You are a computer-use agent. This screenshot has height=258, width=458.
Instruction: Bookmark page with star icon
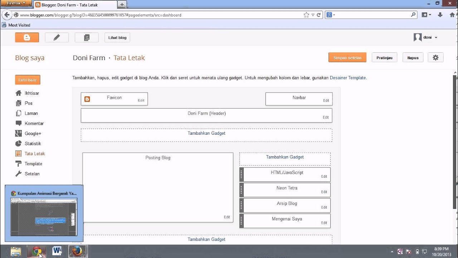click(x=306, y=15)
